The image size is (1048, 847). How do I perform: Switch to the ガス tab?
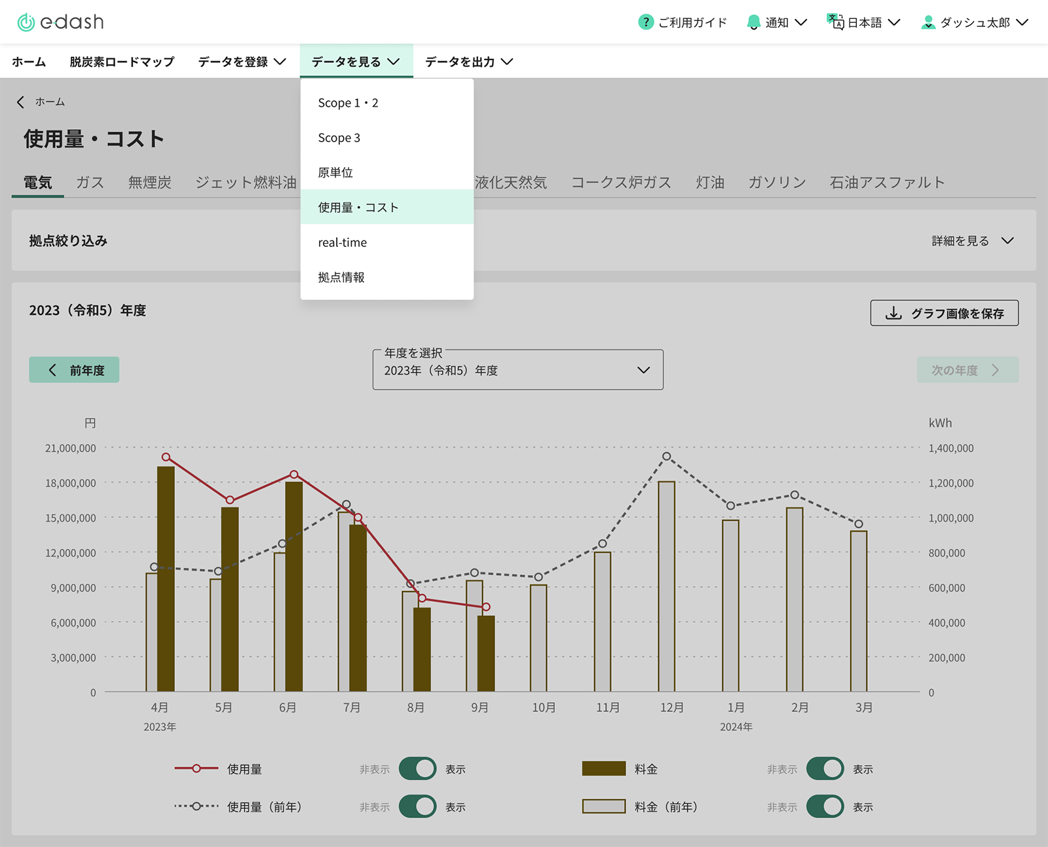click(x=90, y=183)
